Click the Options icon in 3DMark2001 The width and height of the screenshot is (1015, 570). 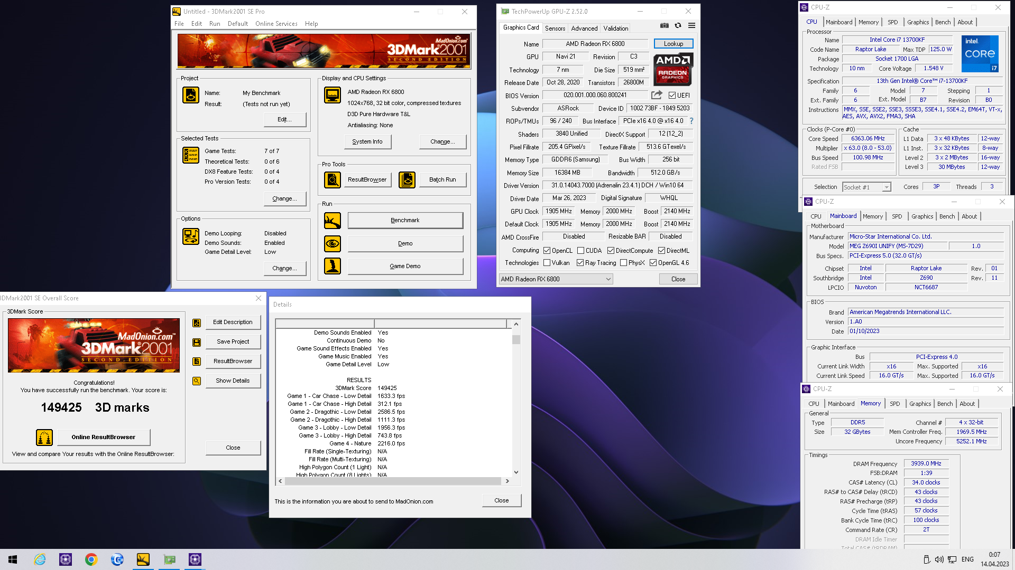[x=191, y=236]
